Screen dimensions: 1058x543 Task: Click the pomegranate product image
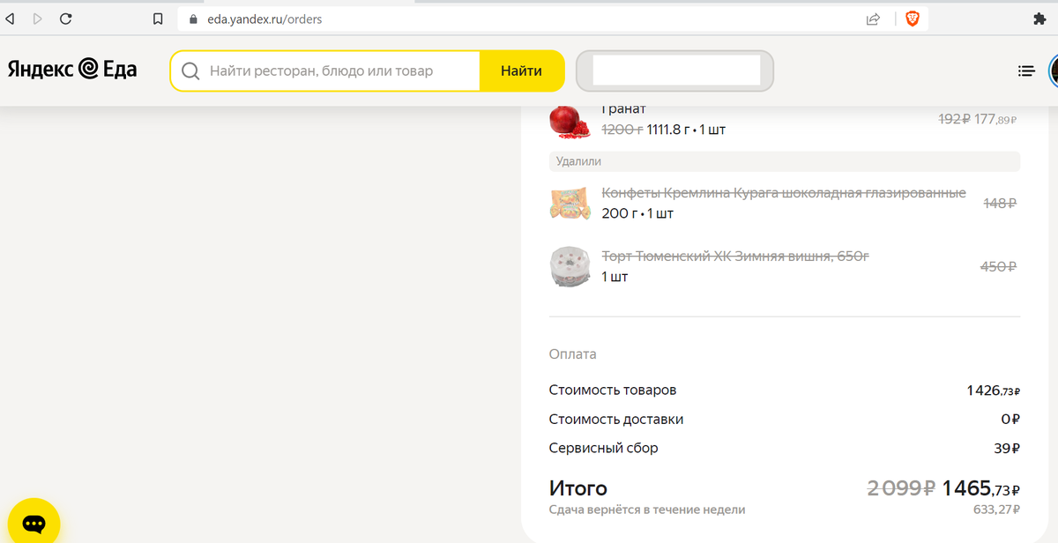pos(570,121)
